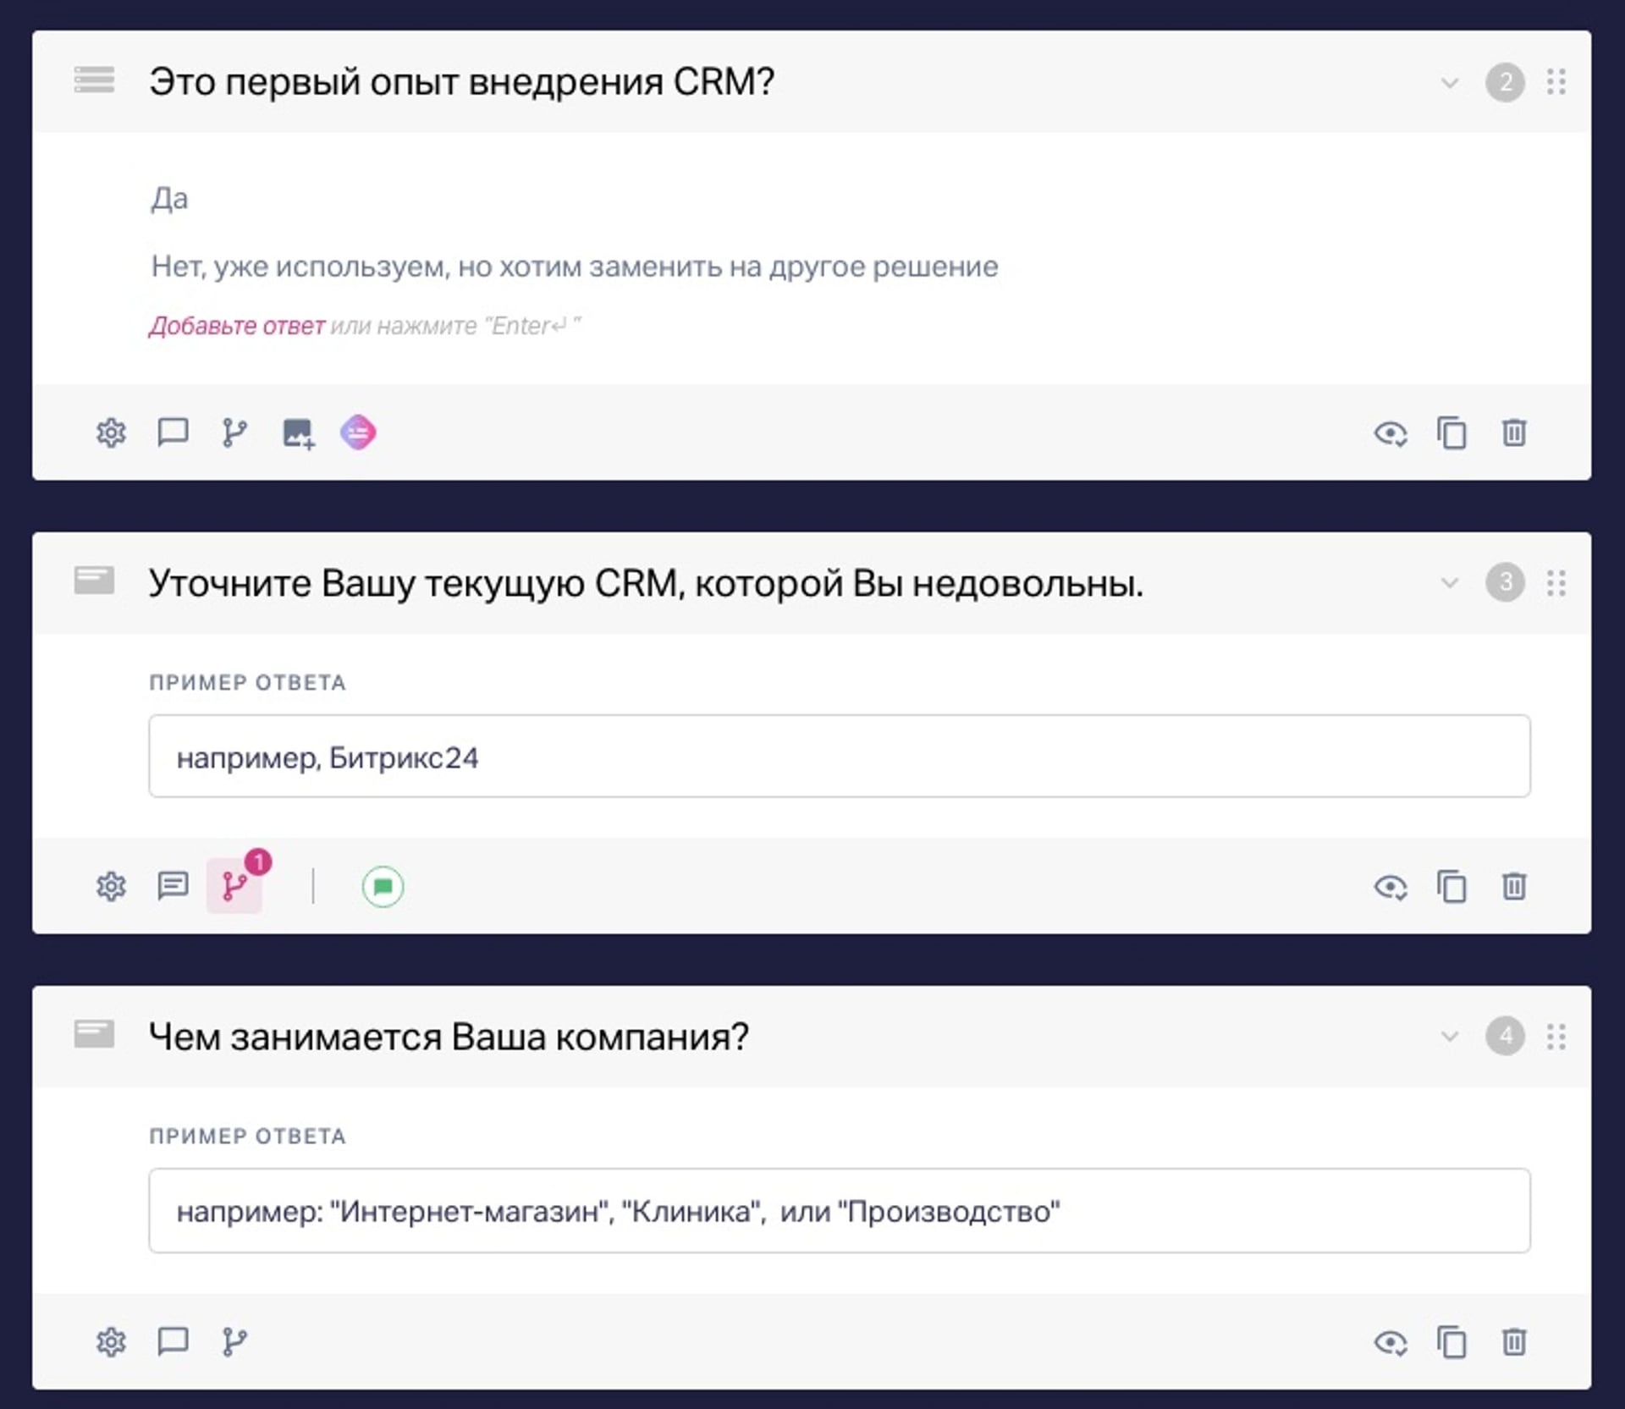Add image to first question answers
Image resolution: width=1625 pixels, height=1409 pixels.
pyautogui.click(x=297, y=433)
